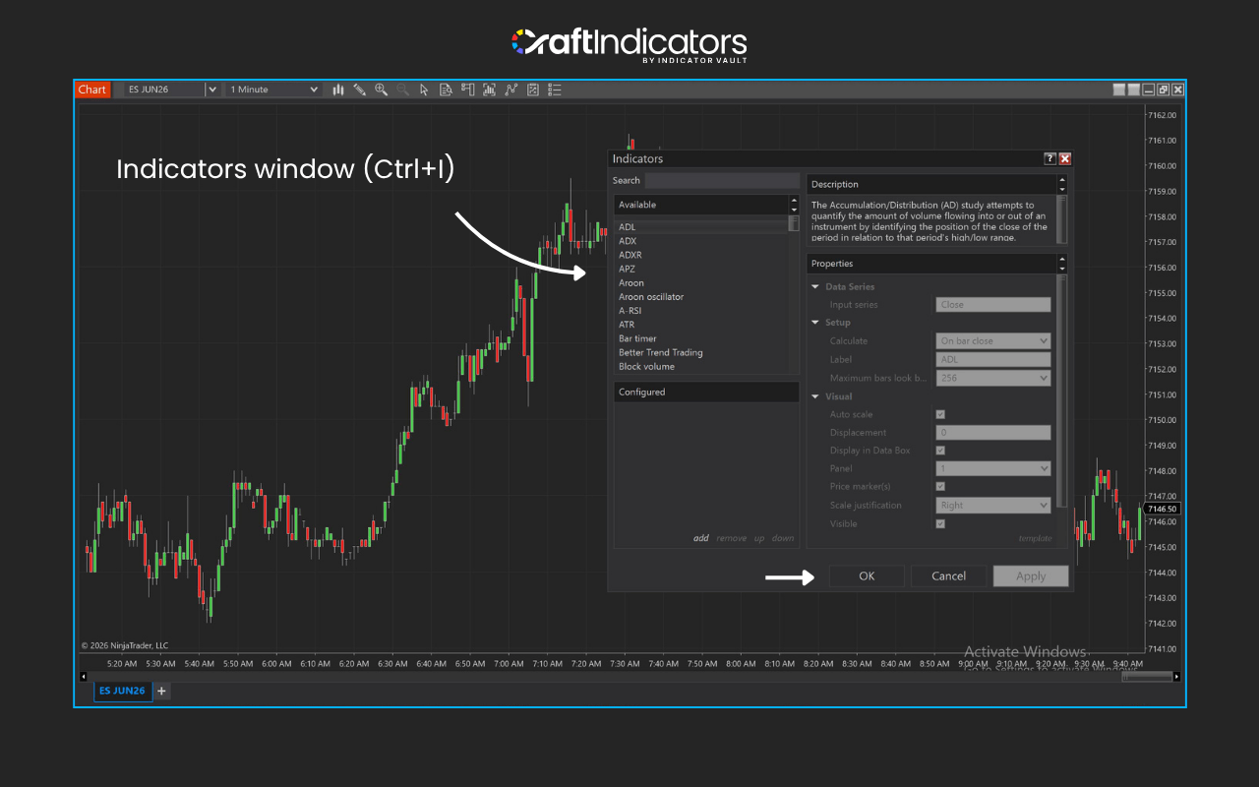Click the Displacement field
The height and width of the screenshot is (787, 1259).
(993, 432)
